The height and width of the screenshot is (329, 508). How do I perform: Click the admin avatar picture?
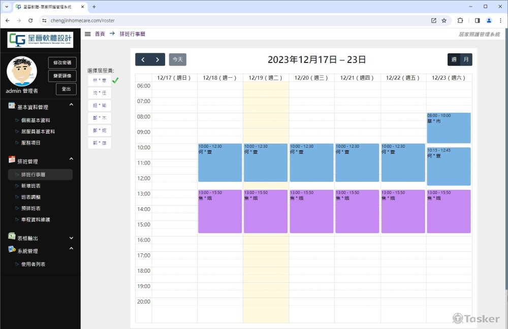[22, 71]
